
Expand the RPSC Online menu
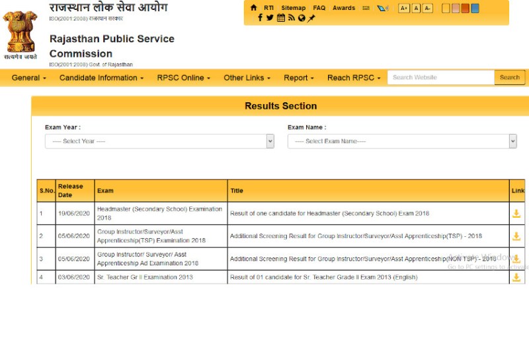pos(184,78)
